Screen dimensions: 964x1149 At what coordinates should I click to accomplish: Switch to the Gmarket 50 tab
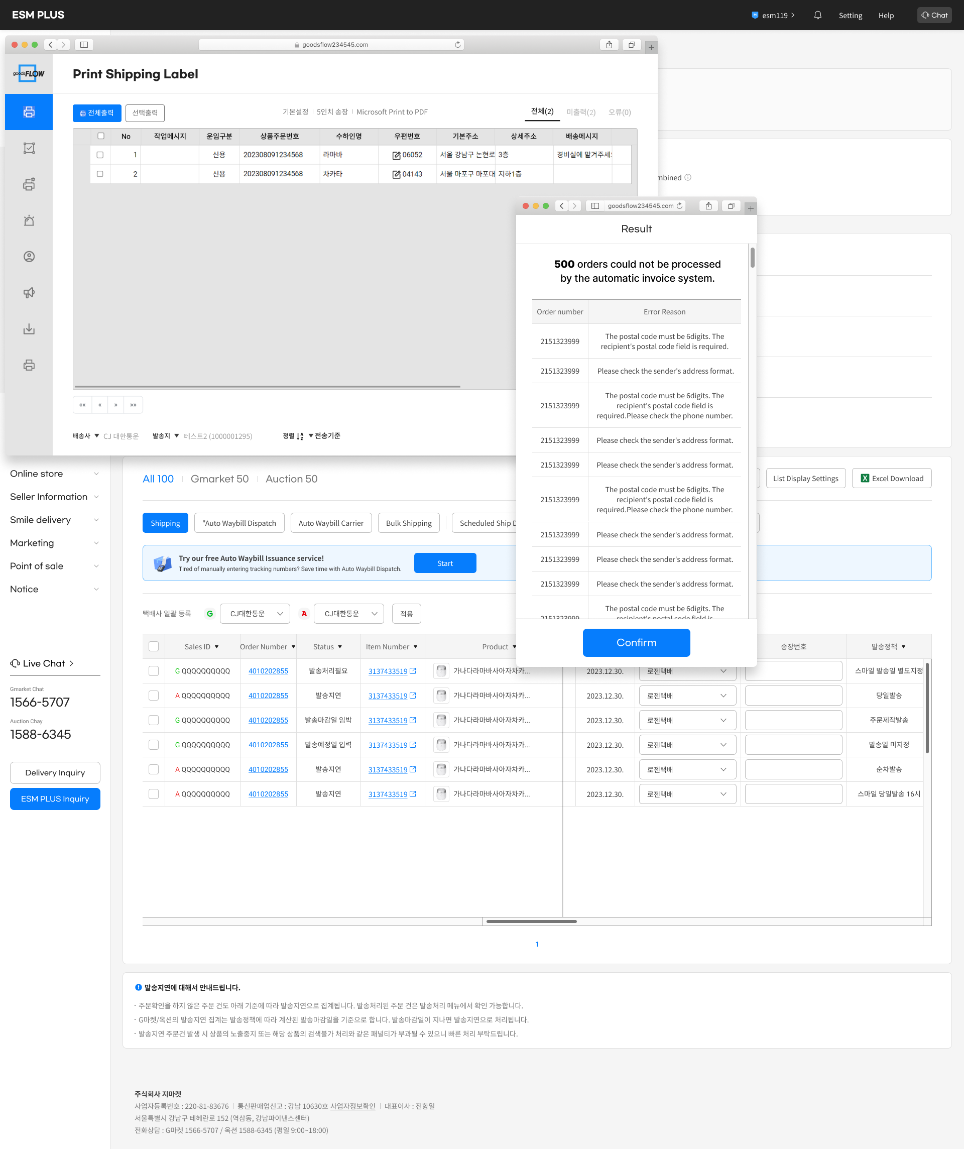(x=219, y=479)
